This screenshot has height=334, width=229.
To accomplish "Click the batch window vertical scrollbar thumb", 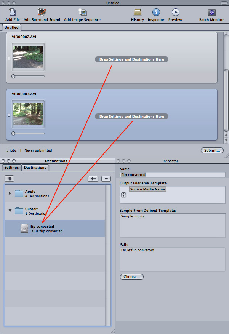I will (x=226, y=100).
